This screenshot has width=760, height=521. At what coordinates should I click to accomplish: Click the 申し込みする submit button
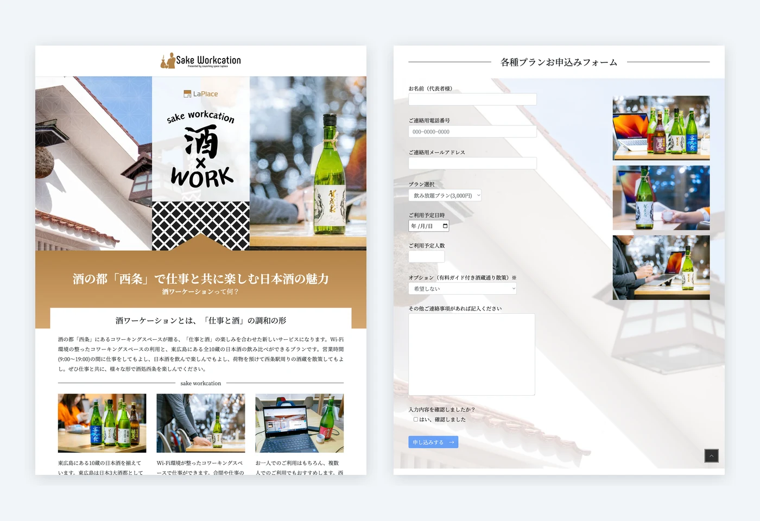click(433, 442)
